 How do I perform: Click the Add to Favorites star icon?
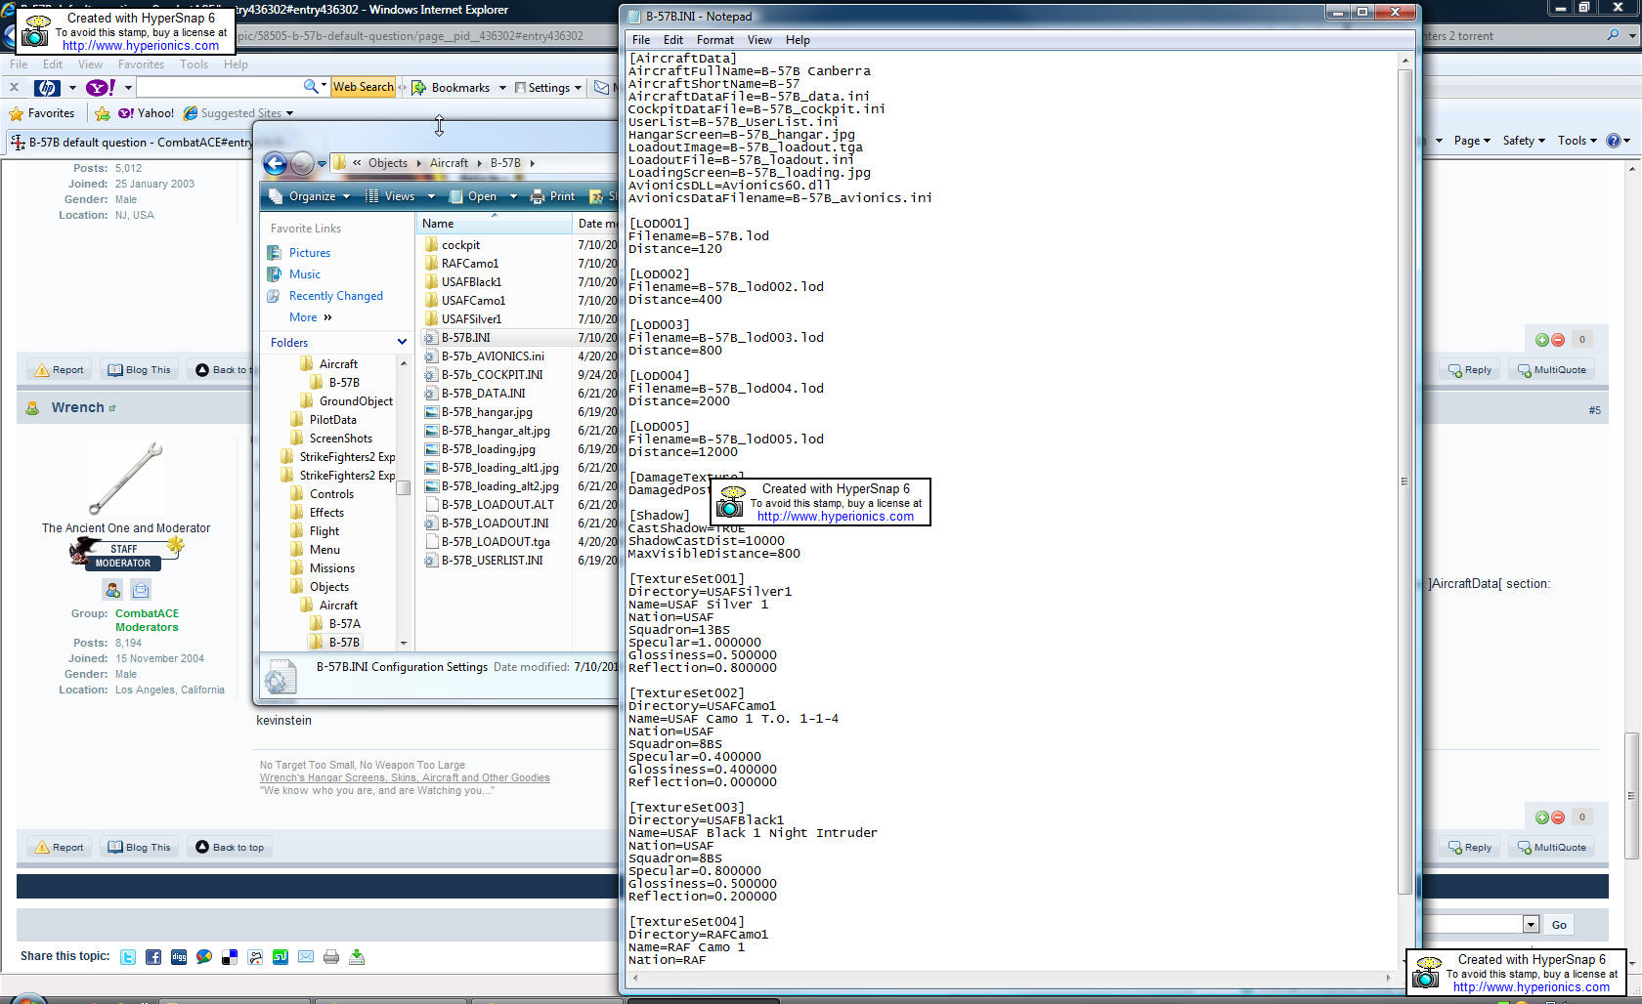click(103, 113)
